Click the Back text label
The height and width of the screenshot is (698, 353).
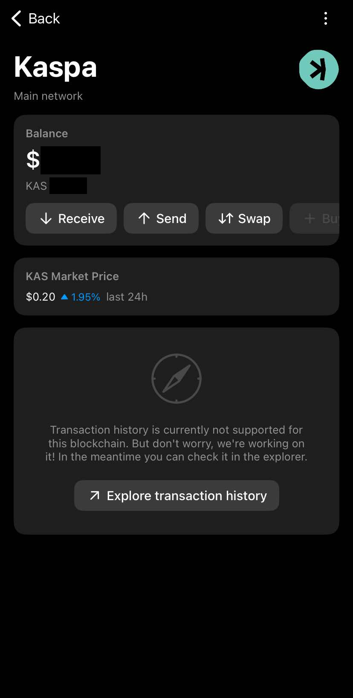coord(44,19)
